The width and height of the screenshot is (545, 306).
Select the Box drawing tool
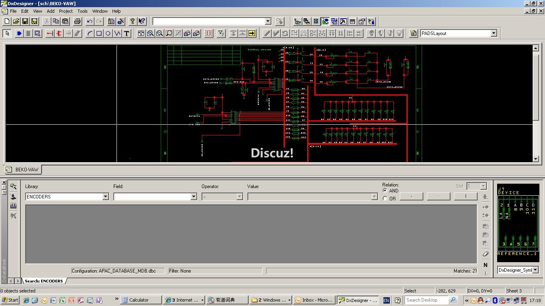(99, 33)
